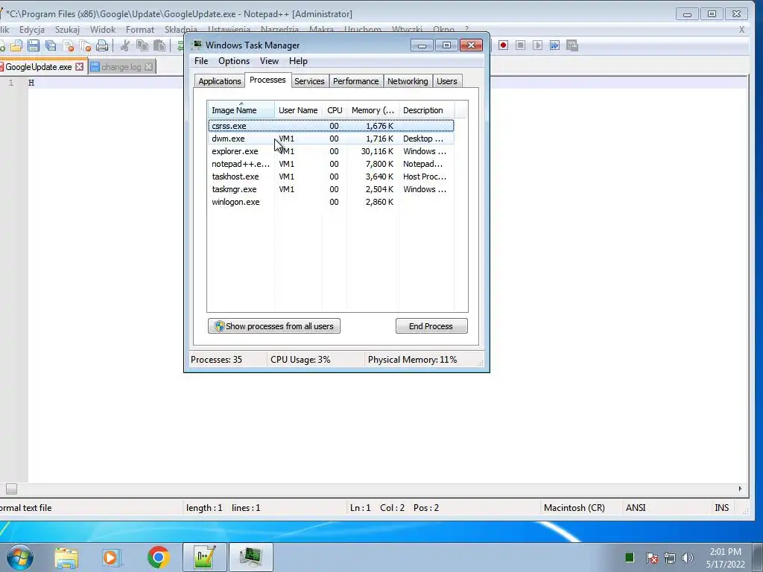
Task: Switch to the Networking tab
Action: (408, 81)
